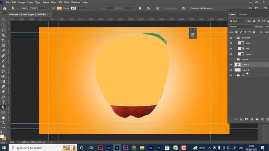This screenshot has width=269, height=151.
Task: Select the Ellipse shape tool
Action: (3, 112)
